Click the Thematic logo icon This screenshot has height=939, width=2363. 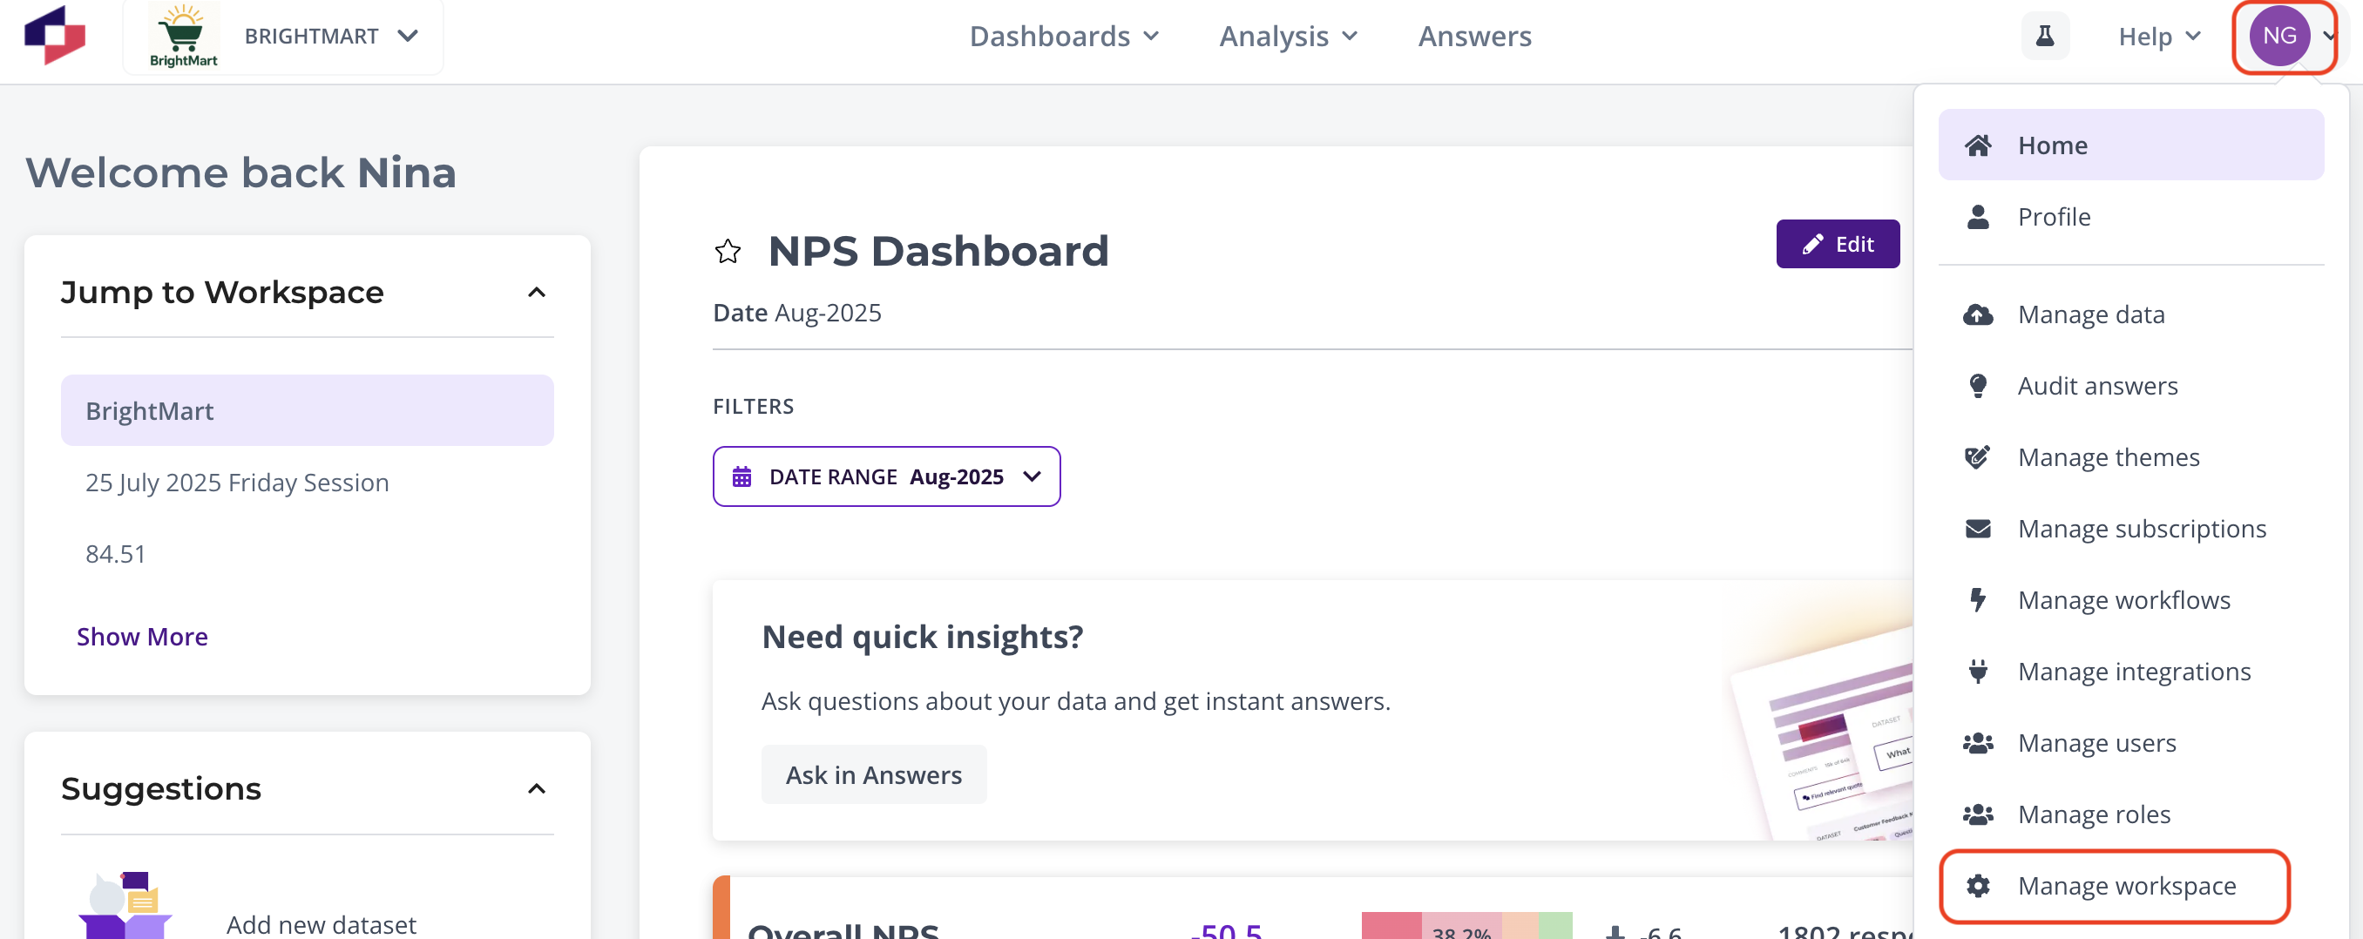click(x=55, y=35)
